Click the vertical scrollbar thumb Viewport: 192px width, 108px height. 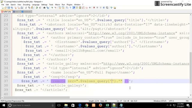(191, 68)
